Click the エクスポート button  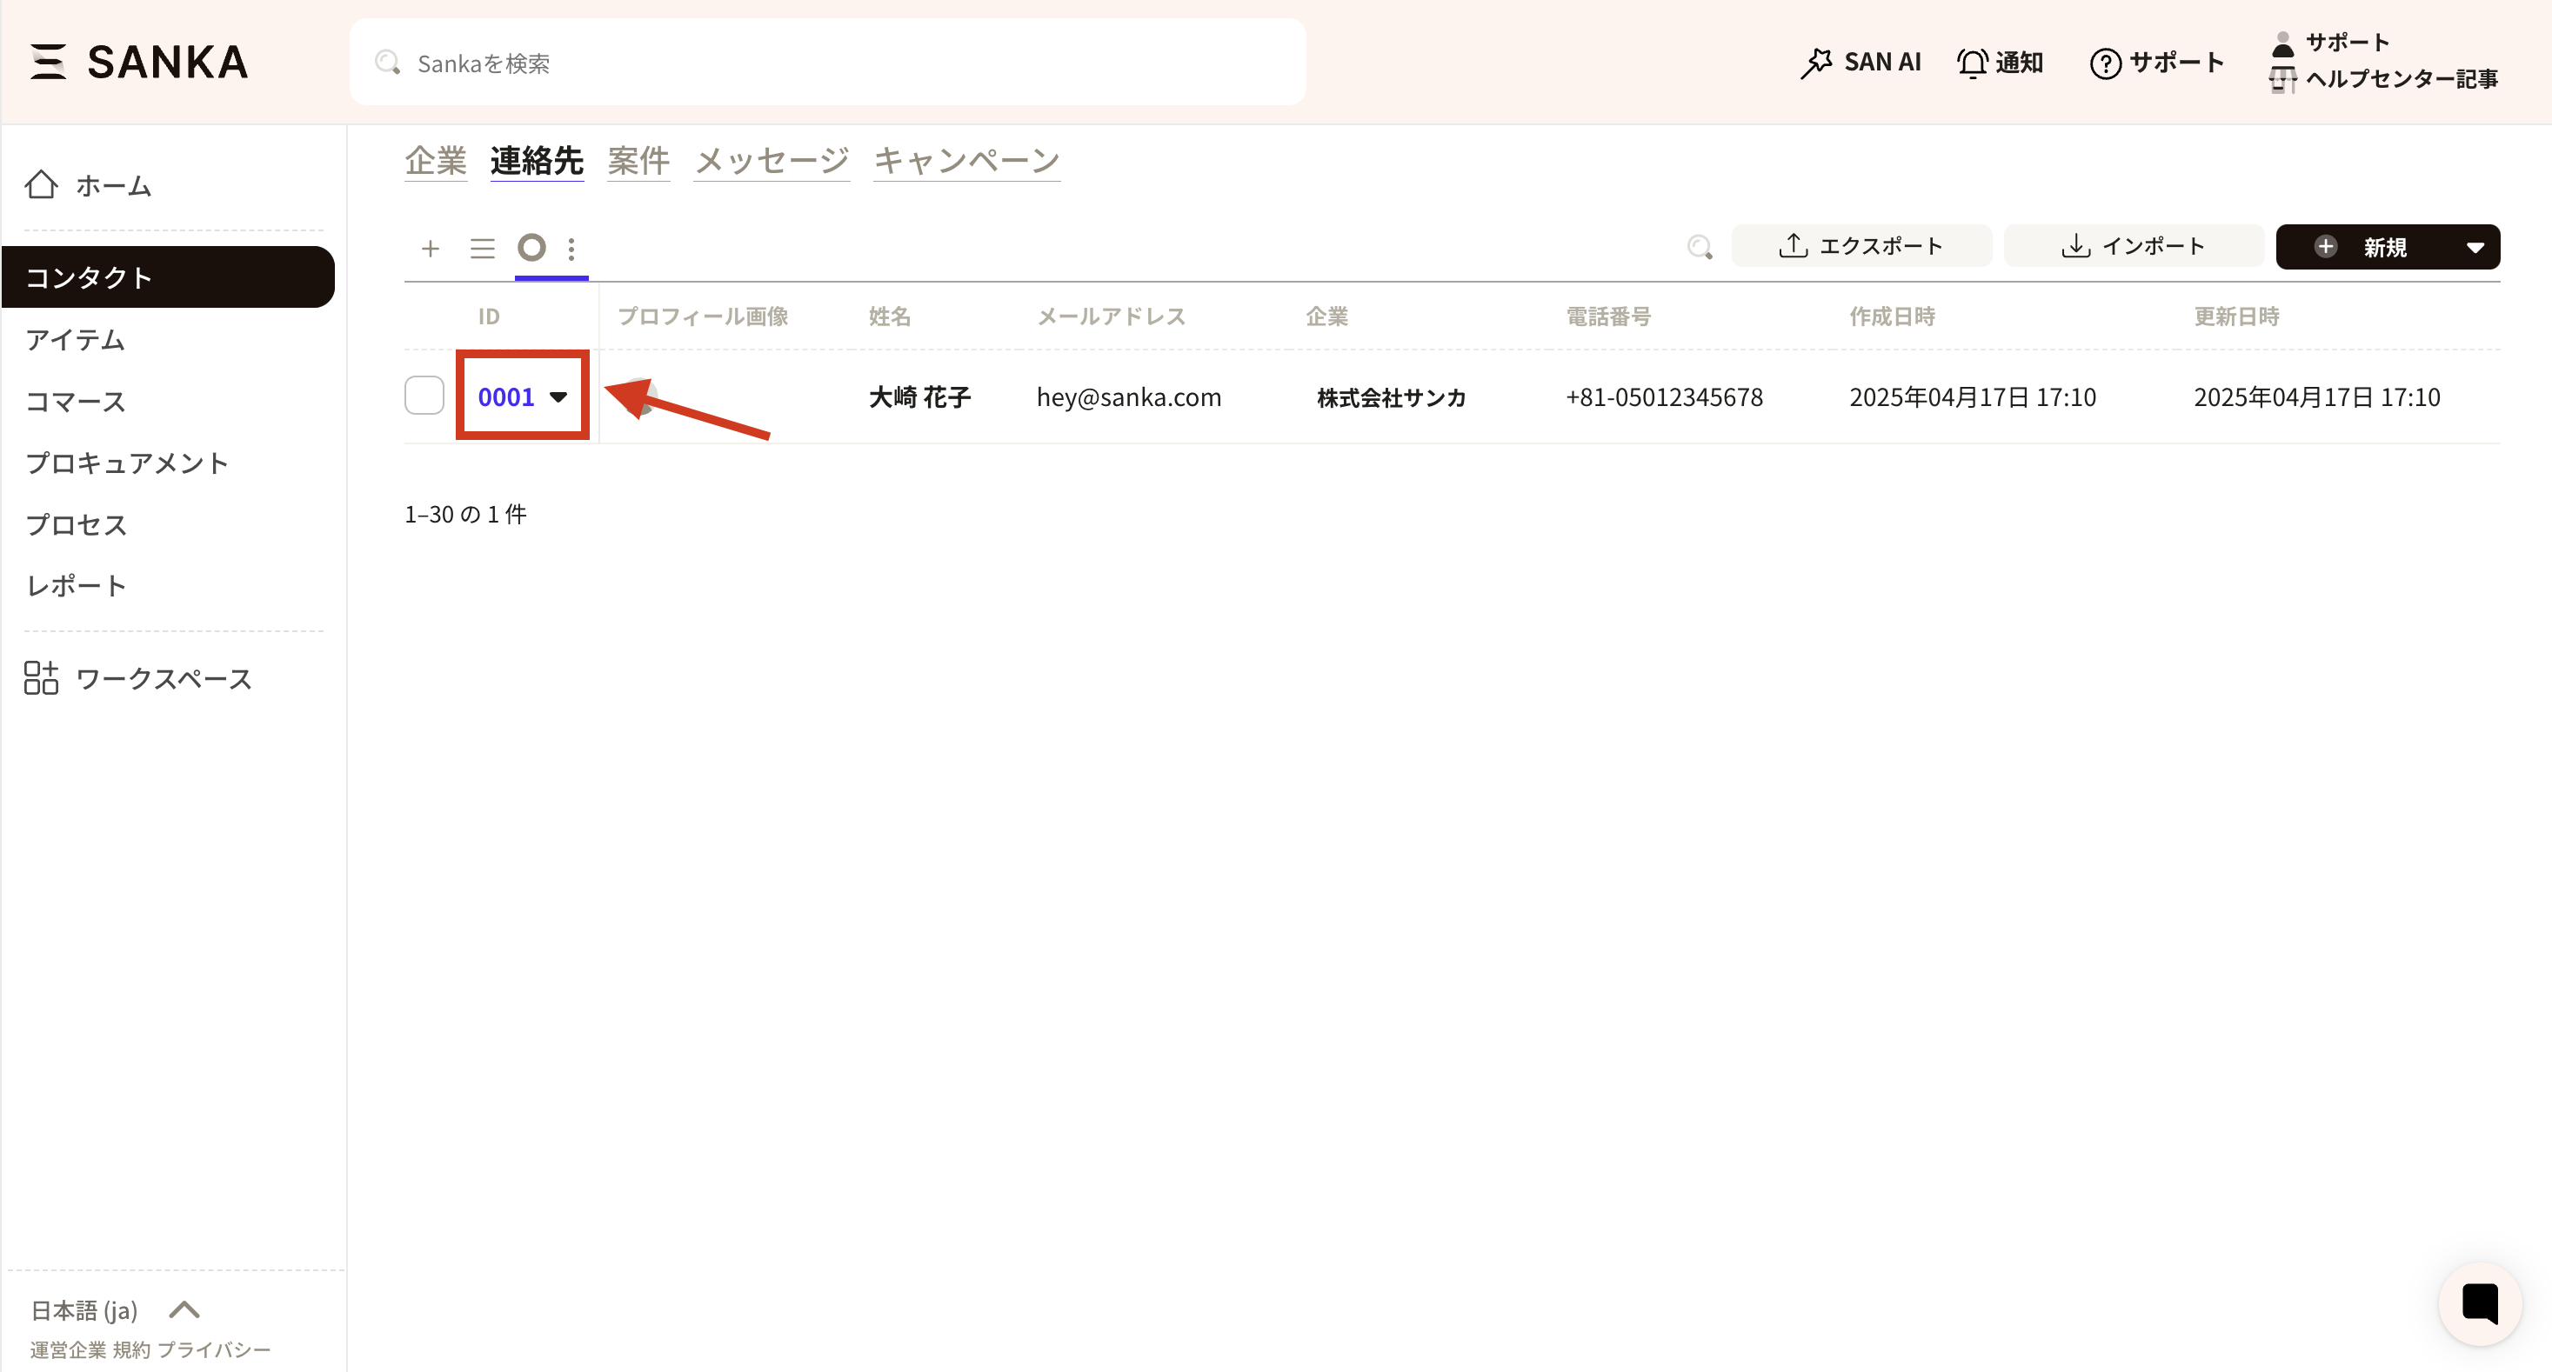pos(1861,246)
